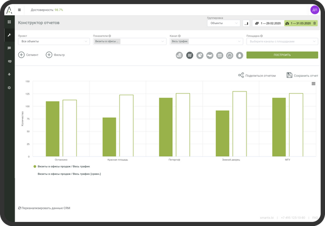Switch to the table view icon
Image resolution: width=325 pixels, height=226 pixels.
220,55
